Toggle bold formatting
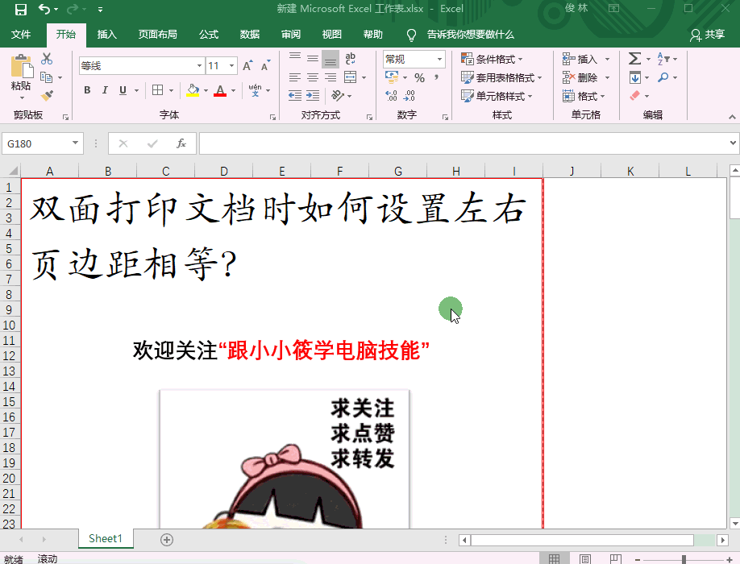The width and height of the screenshot is (740, 564). (88, 90)
